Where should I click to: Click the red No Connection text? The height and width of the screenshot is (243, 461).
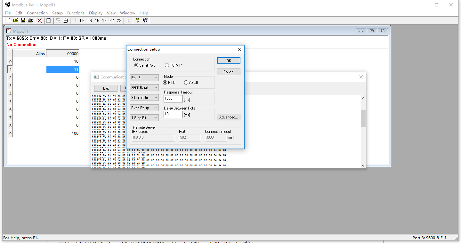(21, 45)
